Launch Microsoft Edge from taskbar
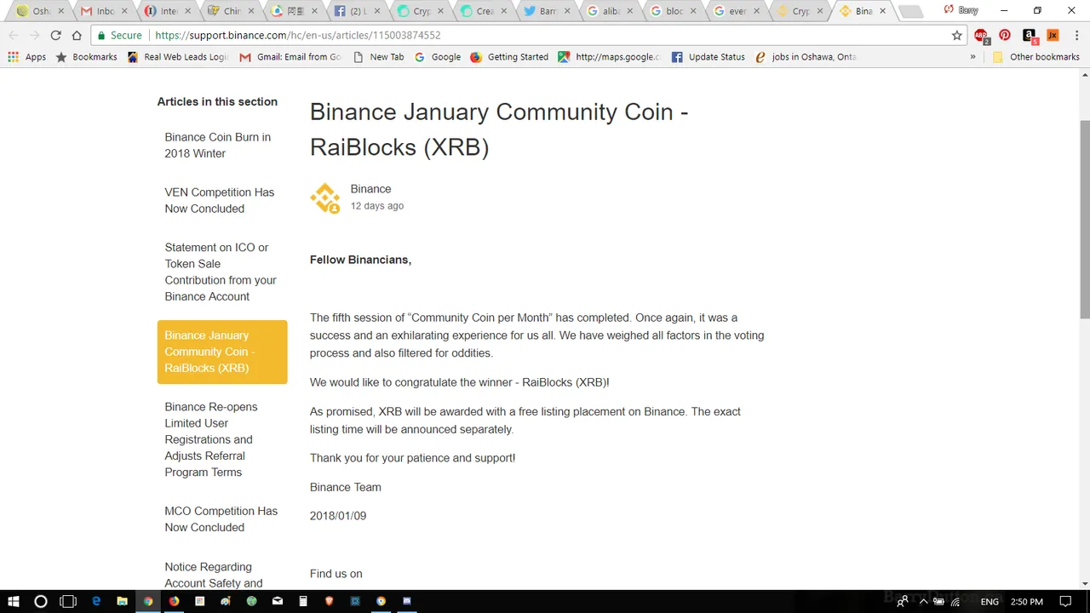The image size is (1090, 613). pos(96,601)
